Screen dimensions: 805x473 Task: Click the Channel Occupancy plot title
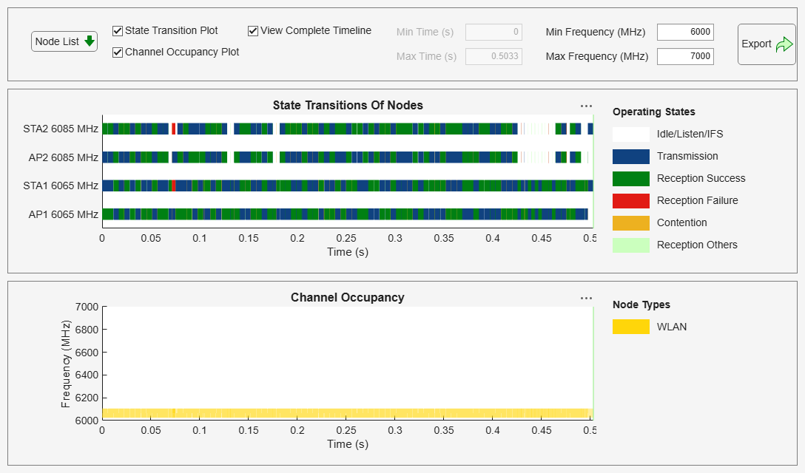pyautogui.click(x=348, y=298)
